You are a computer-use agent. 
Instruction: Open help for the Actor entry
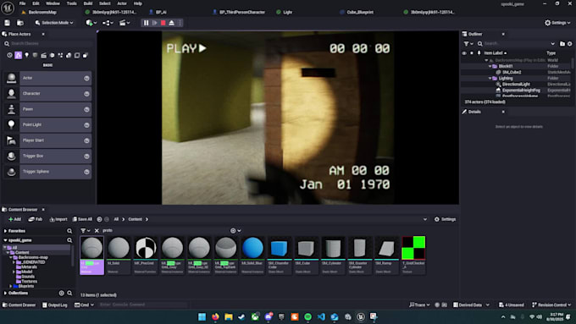pos(86,78)
